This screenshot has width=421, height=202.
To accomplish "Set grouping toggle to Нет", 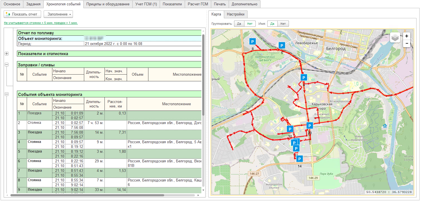I will 250,24.
